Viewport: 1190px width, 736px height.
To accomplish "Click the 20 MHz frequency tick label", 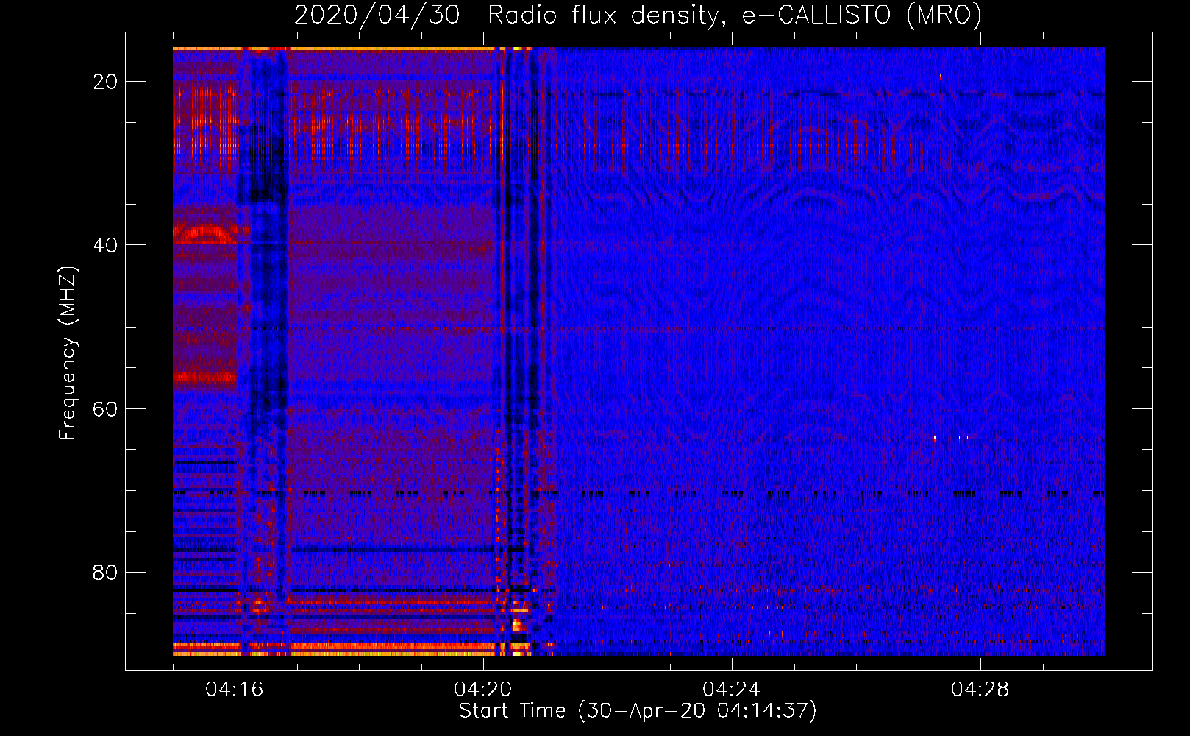I will pyautogui.click(x=105, y=82).
